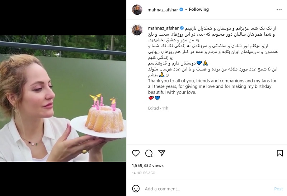
Task: Open mahnaz_afshar profile from header username
Action: 163,10
